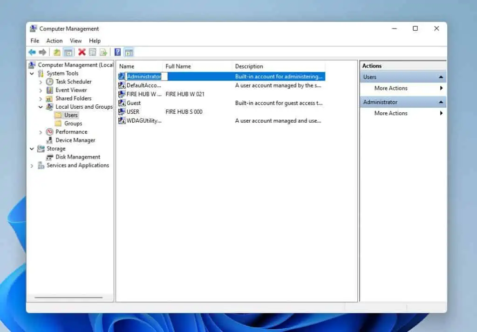
Task: Click the Help icon in the toolbar
Action: (x=117, y=52)
